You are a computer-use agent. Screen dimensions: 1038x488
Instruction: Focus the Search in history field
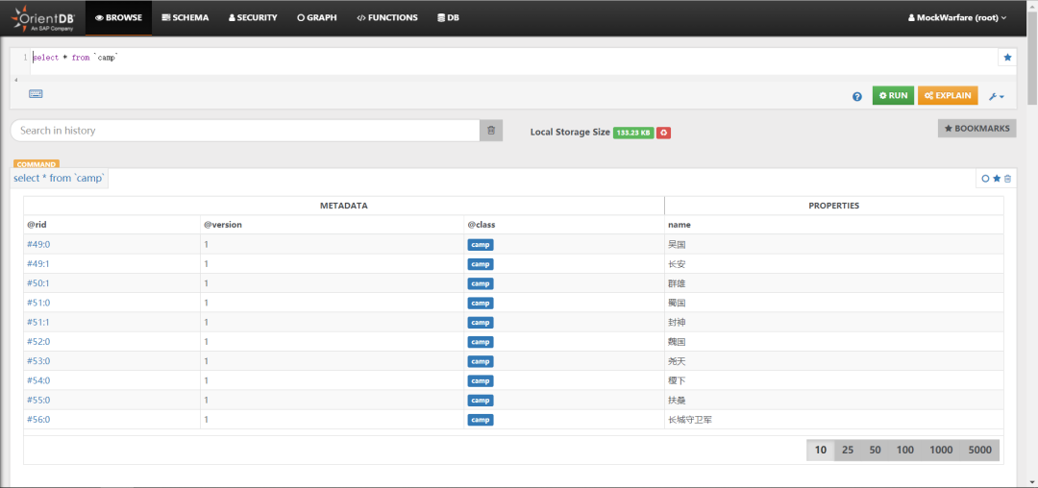coord(245,131)
